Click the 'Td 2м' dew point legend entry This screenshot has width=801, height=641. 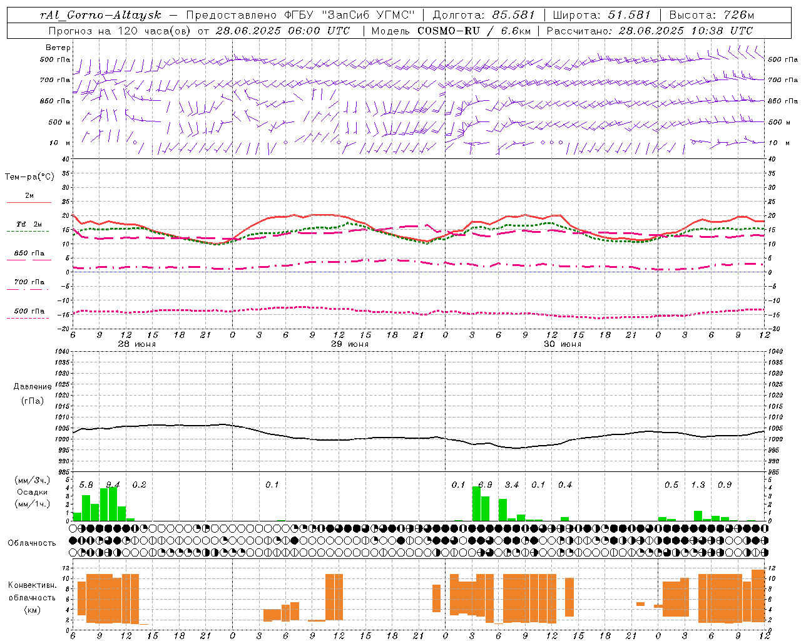pos(29,224)
